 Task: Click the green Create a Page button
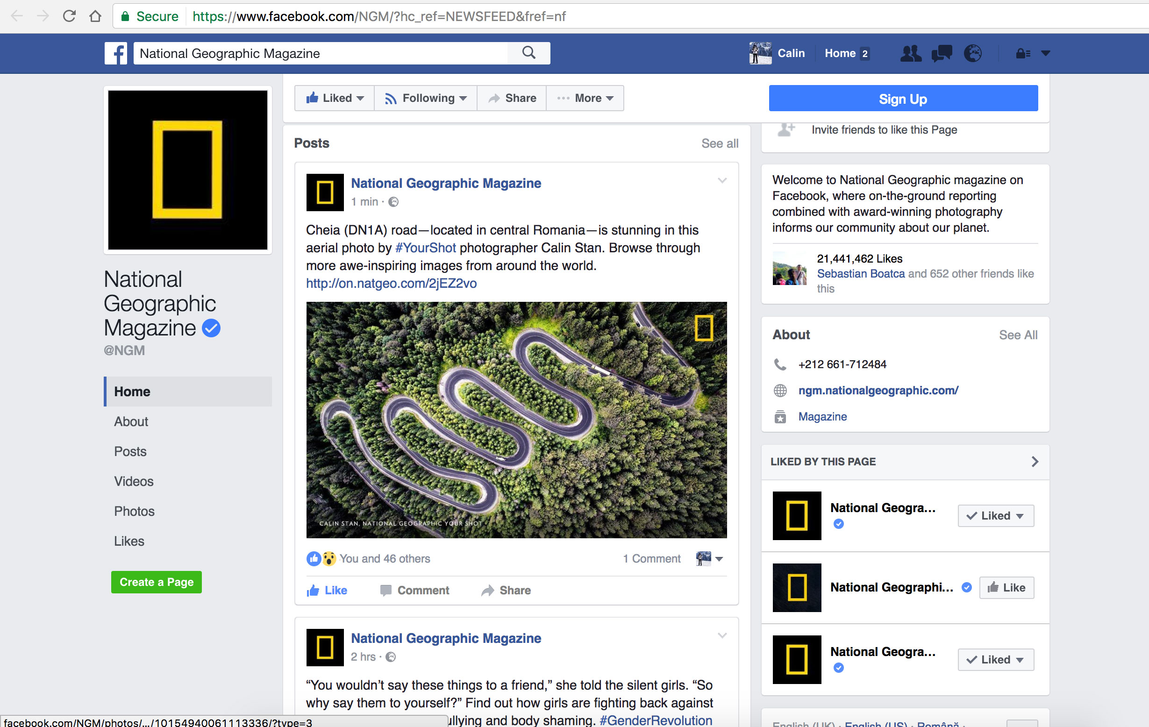coord(157,583)
